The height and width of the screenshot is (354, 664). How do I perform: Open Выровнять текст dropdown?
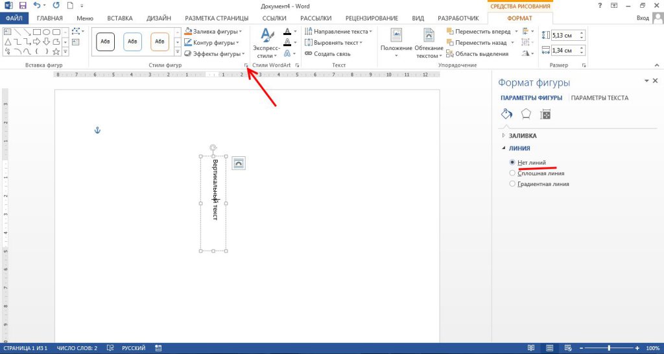(x=333, y=42)
